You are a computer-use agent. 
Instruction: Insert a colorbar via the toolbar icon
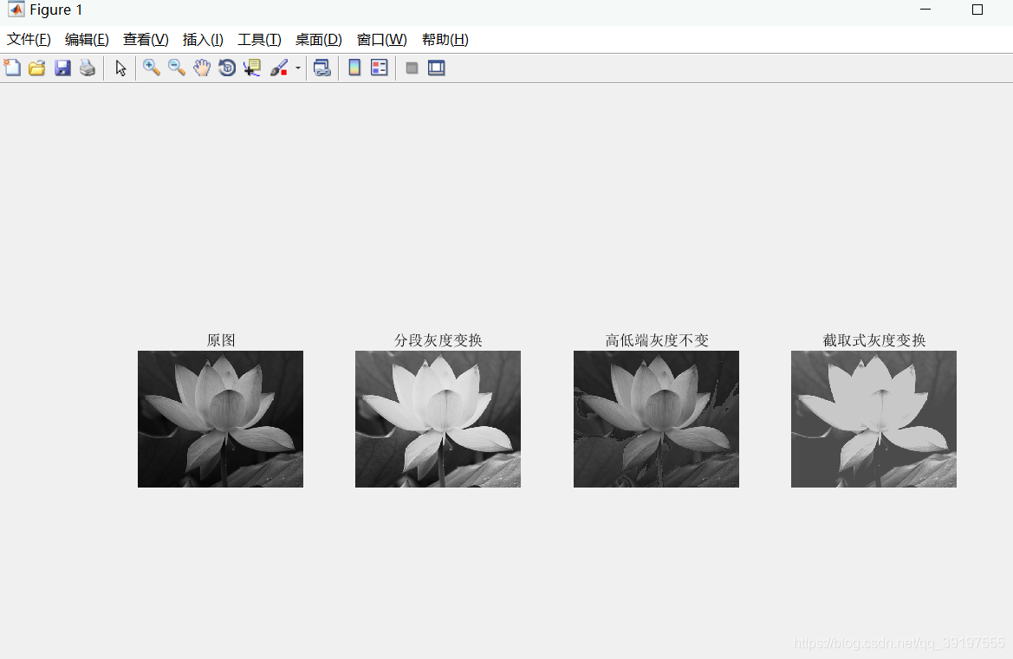click(x=354, y=68)
